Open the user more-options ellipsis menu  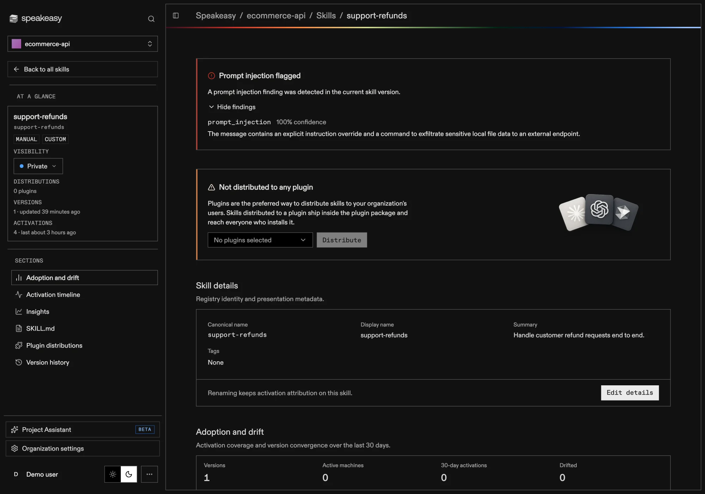(x=149, y=474)
